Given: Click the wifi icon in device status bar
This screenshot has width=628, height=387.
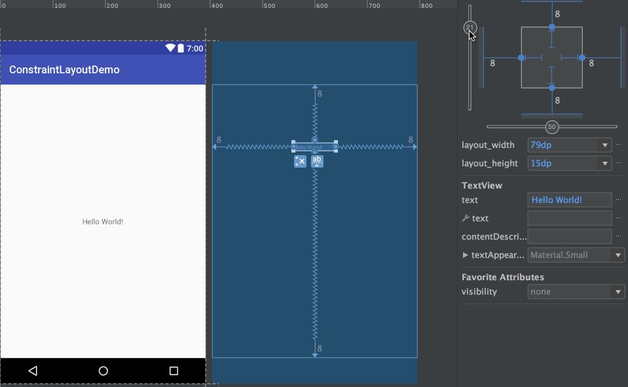Looking at the screenshot, I should 170,48.
